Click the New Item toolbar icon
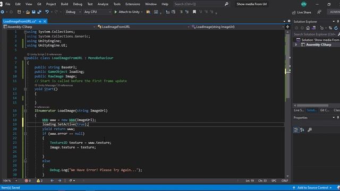 19,12
